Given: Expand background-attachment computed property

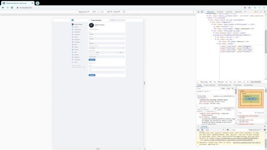Looking at the screenshot, I should 238,116.
